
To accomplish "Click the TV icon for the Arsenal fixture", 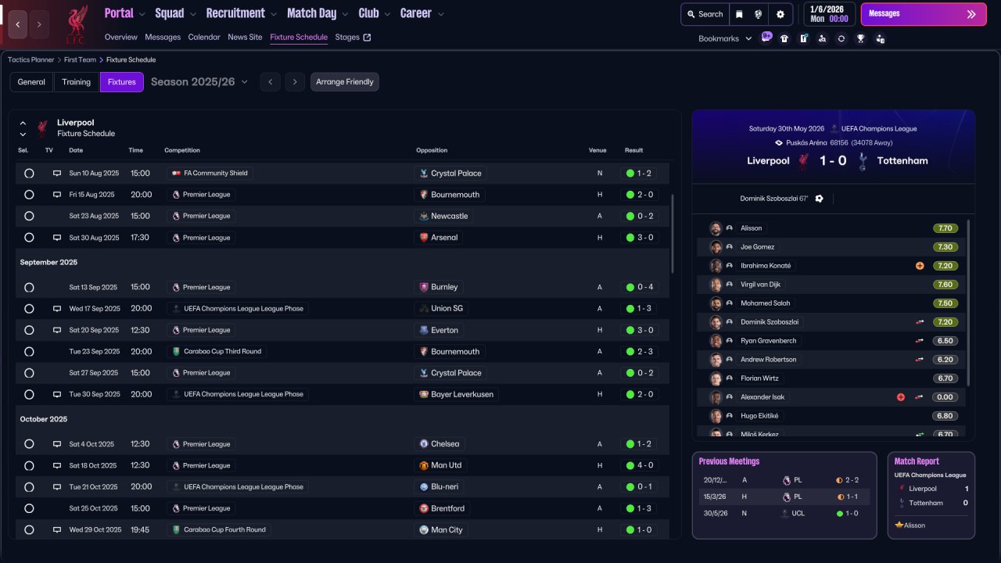I will 57,238.
